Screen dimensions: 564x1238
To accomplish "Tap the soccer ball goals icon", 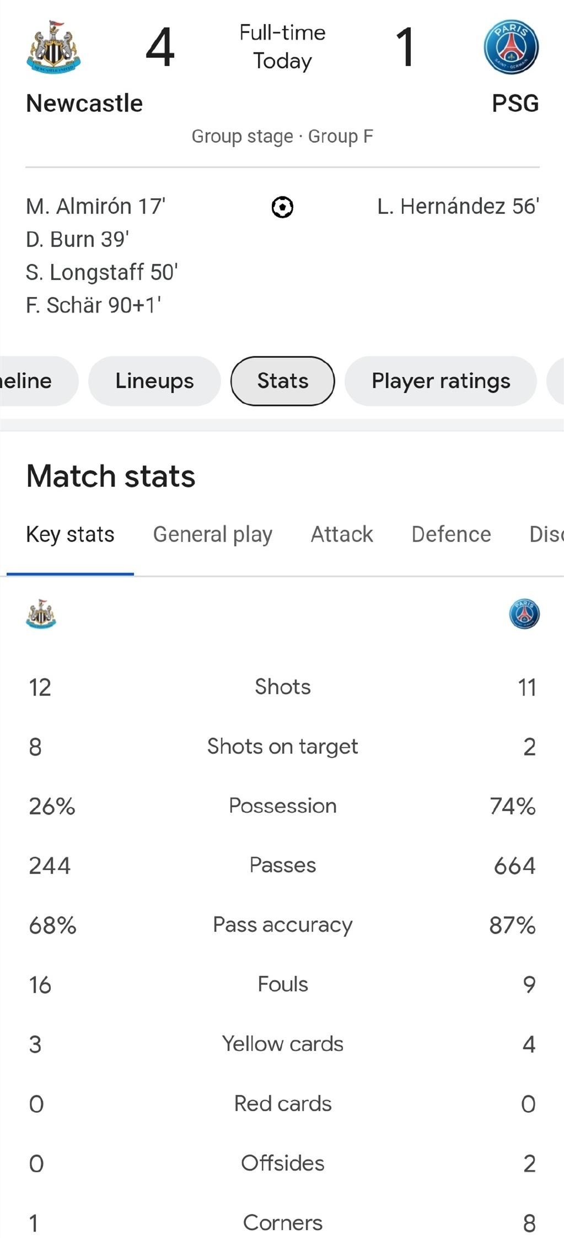I will pos(282,207).
